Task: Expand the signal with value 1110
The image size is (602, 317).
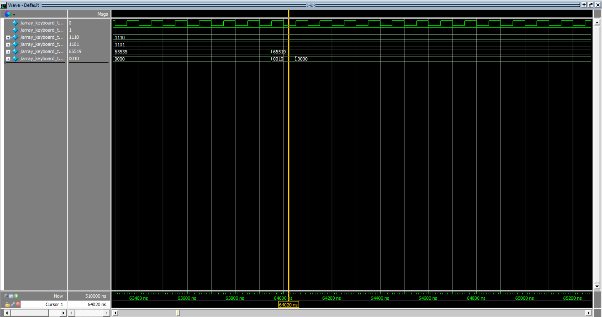Action: pyautogui.click(x=8, y=37)
